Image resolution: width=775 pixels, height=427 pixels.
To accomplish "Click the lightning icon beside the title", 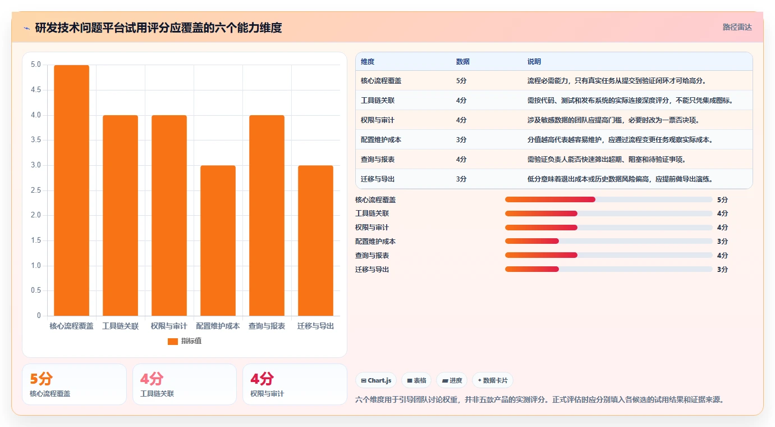I will (x=27, y=28).
